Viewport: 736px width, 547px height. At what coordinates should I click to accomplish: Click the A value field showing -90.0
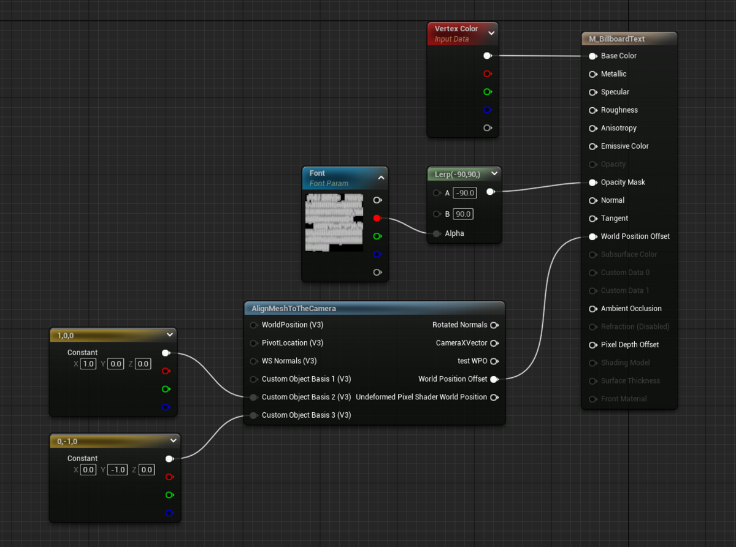464,192
